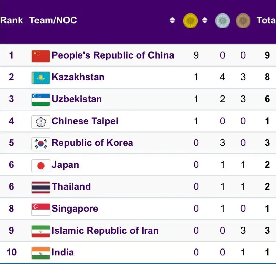Viewport: 276px width, 264px height.
Task: Click the gold medal column icon
Action: [x=190, y=21]
